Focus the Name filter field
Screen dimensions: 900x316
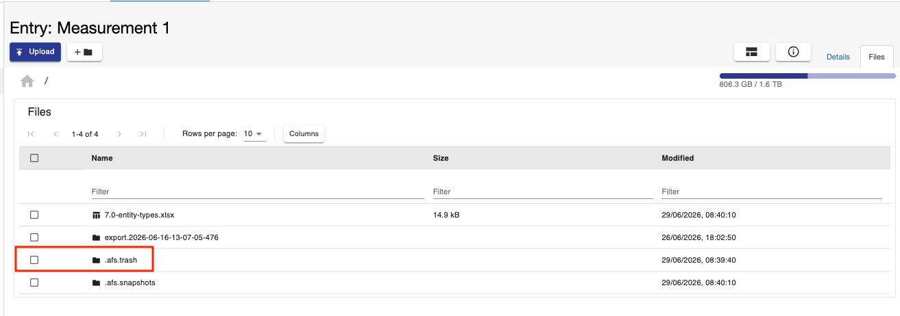[258, 192]
